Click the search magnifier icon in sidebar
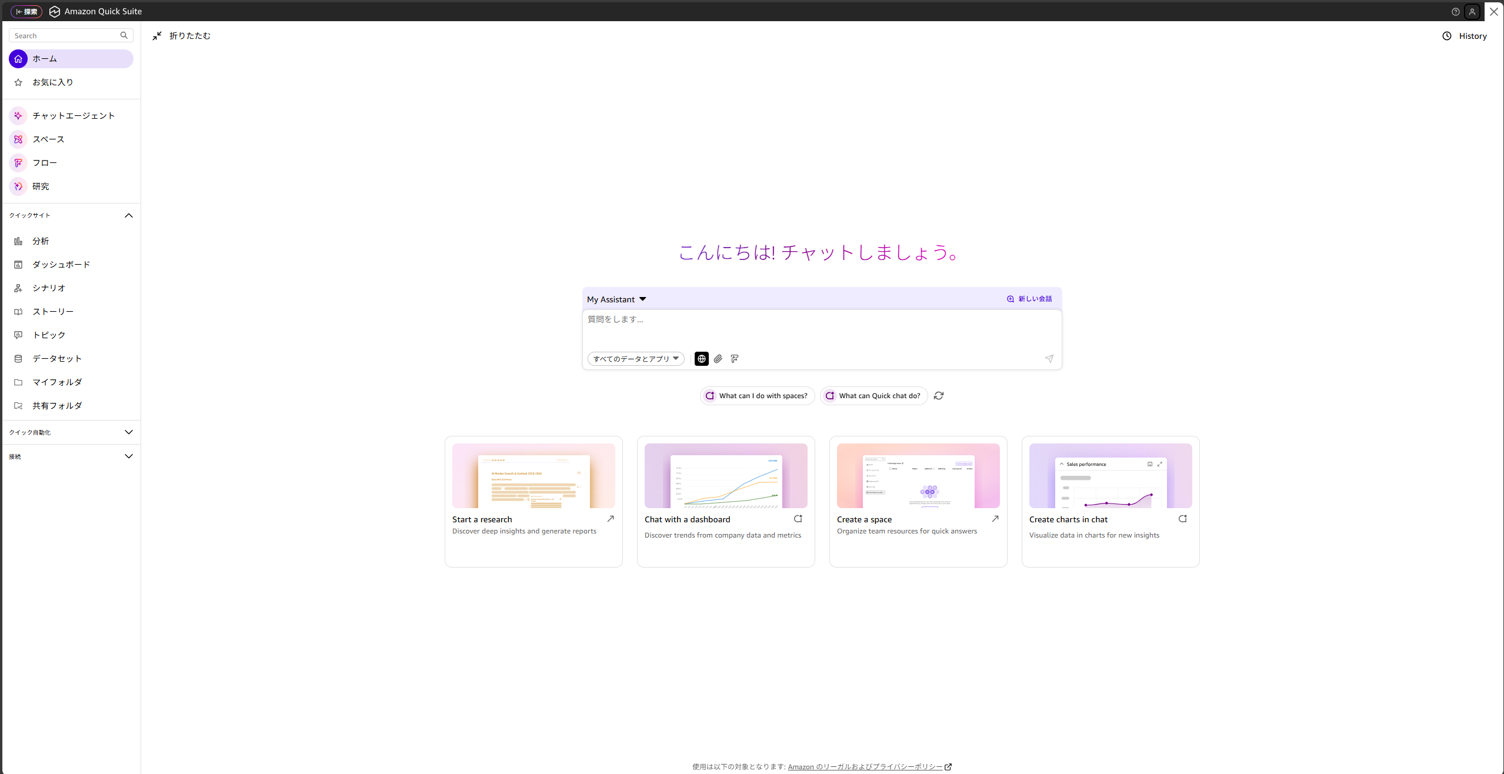This screenshot has width=1504, height=774. coord(124,35)
